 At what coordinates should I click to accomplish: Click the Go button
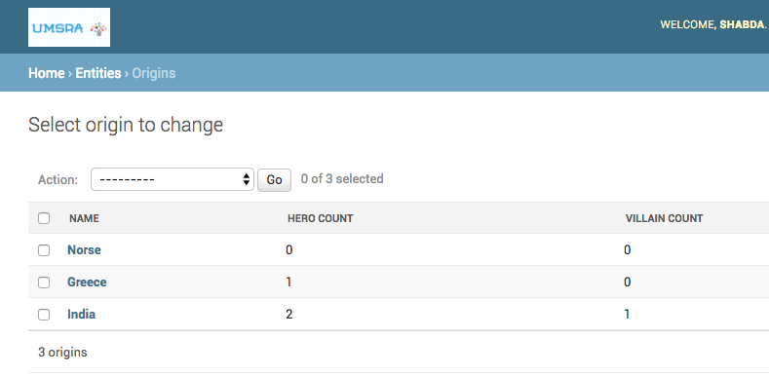tap(274, 180)
